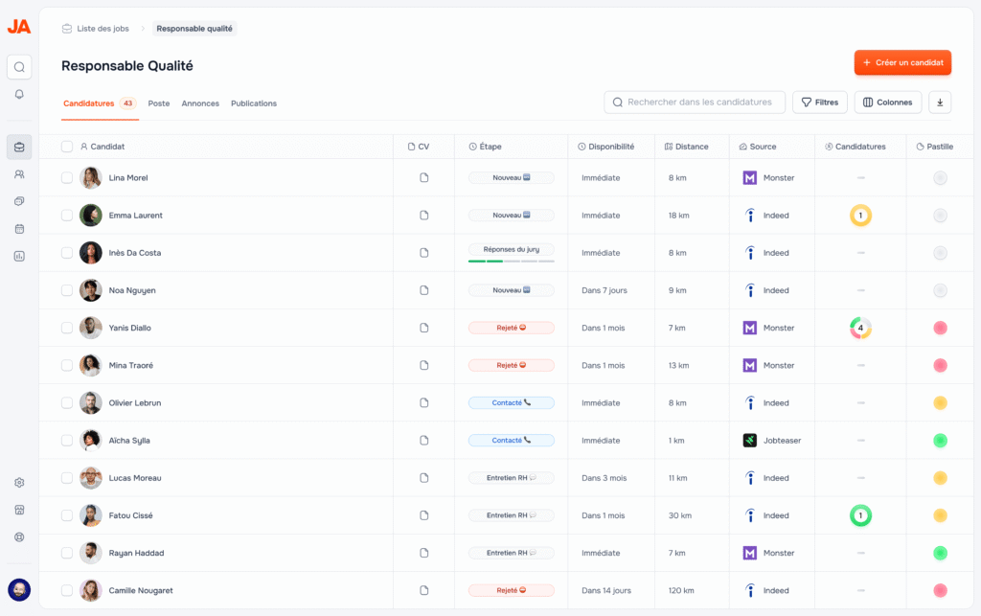
Task: Click the yellow pastille for Olivier Lebrun
Action: 940,402
